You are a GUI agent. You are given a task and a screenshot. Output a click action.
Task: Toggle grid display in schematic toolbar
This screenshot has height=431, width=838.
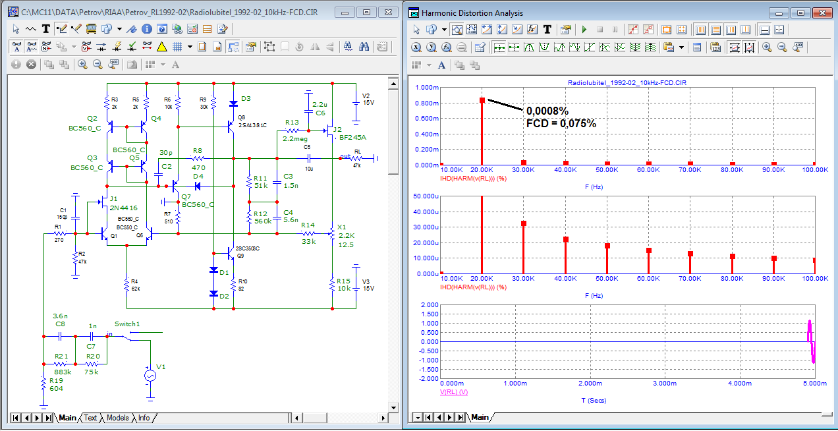point(177,47)
